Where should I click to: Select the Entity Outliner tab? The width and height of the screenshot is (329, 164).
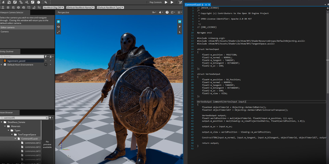[10, 51]
